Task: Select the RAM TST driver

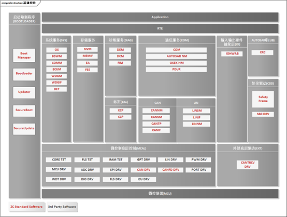Action: (x=116, y=159)
